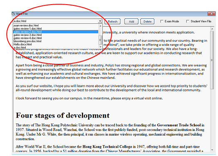The height and width of the screenshot is (156, 218).
Task: Close the View File window
Action: point(211,14)
